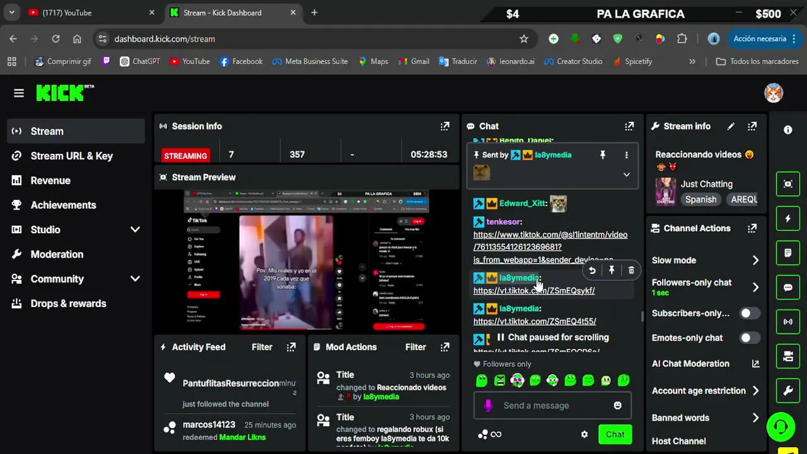Open pinned message three-dot options
The width and height of the screenshot is (807, 454).
pyautogui.click(x=626, y=154)
